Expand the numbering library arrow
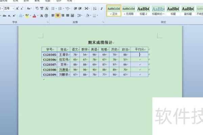The image size is (203, 135). [x=64, y=9]
